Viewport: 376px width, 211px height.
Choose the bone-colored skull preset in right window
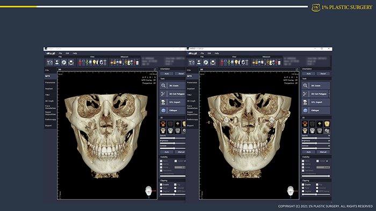[305, 131]
